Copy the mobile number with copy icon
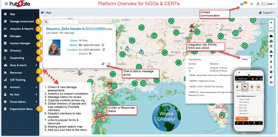Screen dimensions: 278x137 [103, 45]
